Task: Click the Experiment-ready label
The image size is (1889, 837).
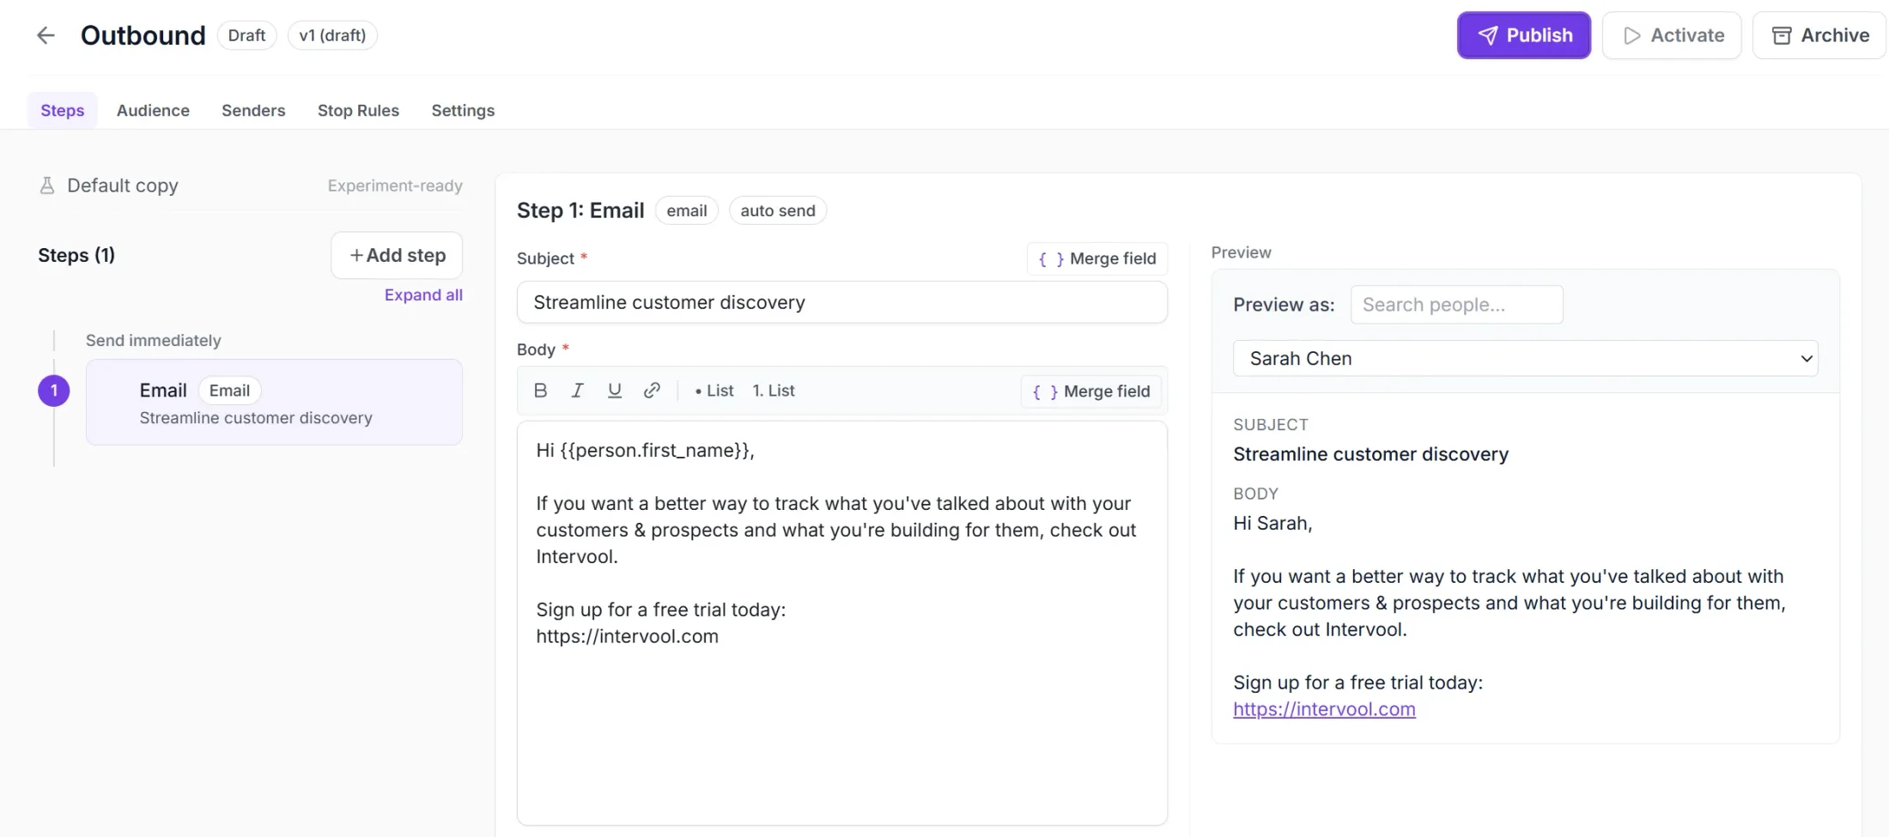Action: pyautogui.click(x=395, y=185)
